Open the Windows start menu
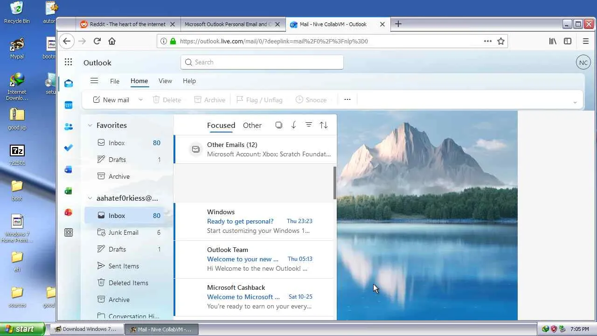Image resolution: width=597 pixels, height=336 pixels. pos(22,329)
